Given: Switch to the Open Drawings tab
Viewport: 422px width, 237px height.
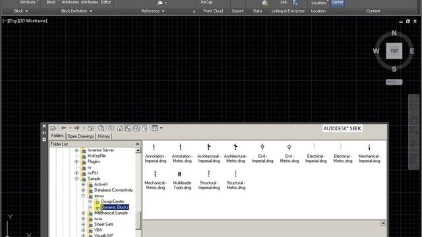Looking at the screenshot, I should click(x=80, y=136).
